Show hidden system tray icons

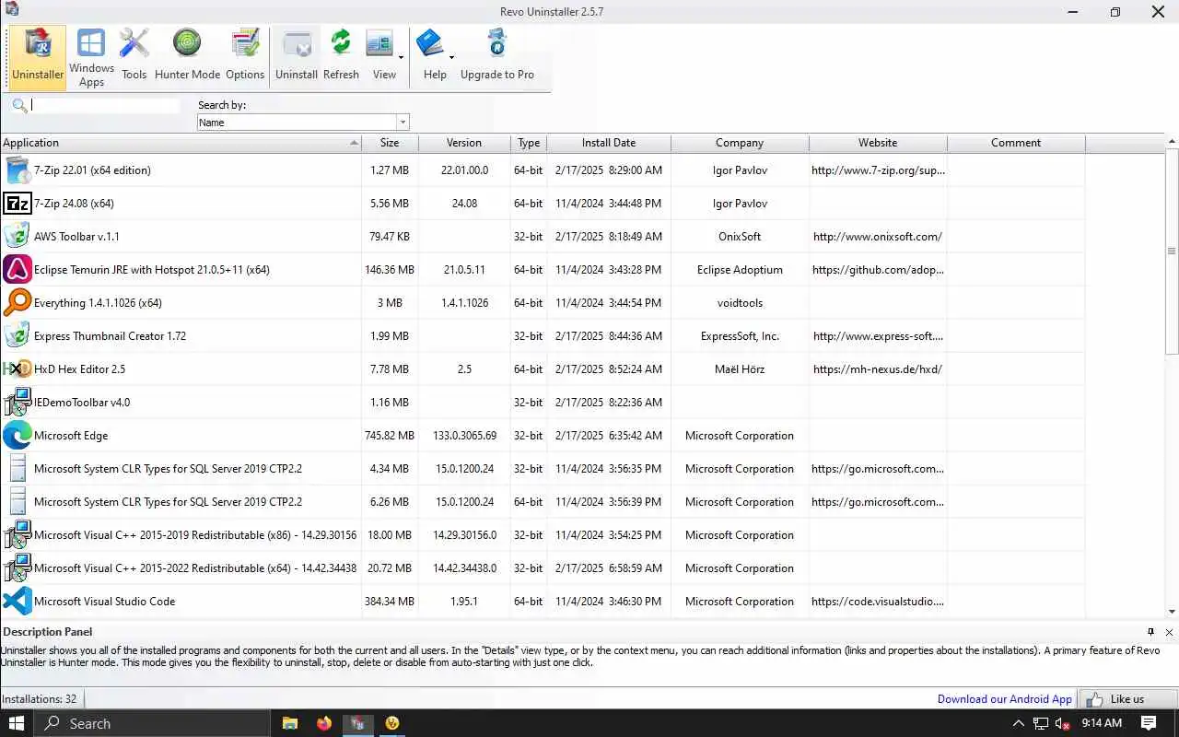click(1018, 723)
